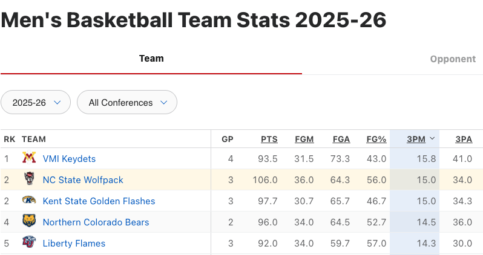483x255 pixels.
Task: Open the 2025-26 season dropdown
Action: pyautogui.click(x=36, y=103)
